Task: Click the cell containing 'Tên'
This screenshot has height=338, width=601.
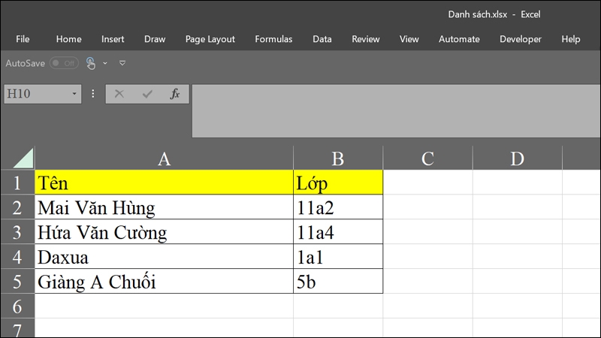Action: coord(164,183)
